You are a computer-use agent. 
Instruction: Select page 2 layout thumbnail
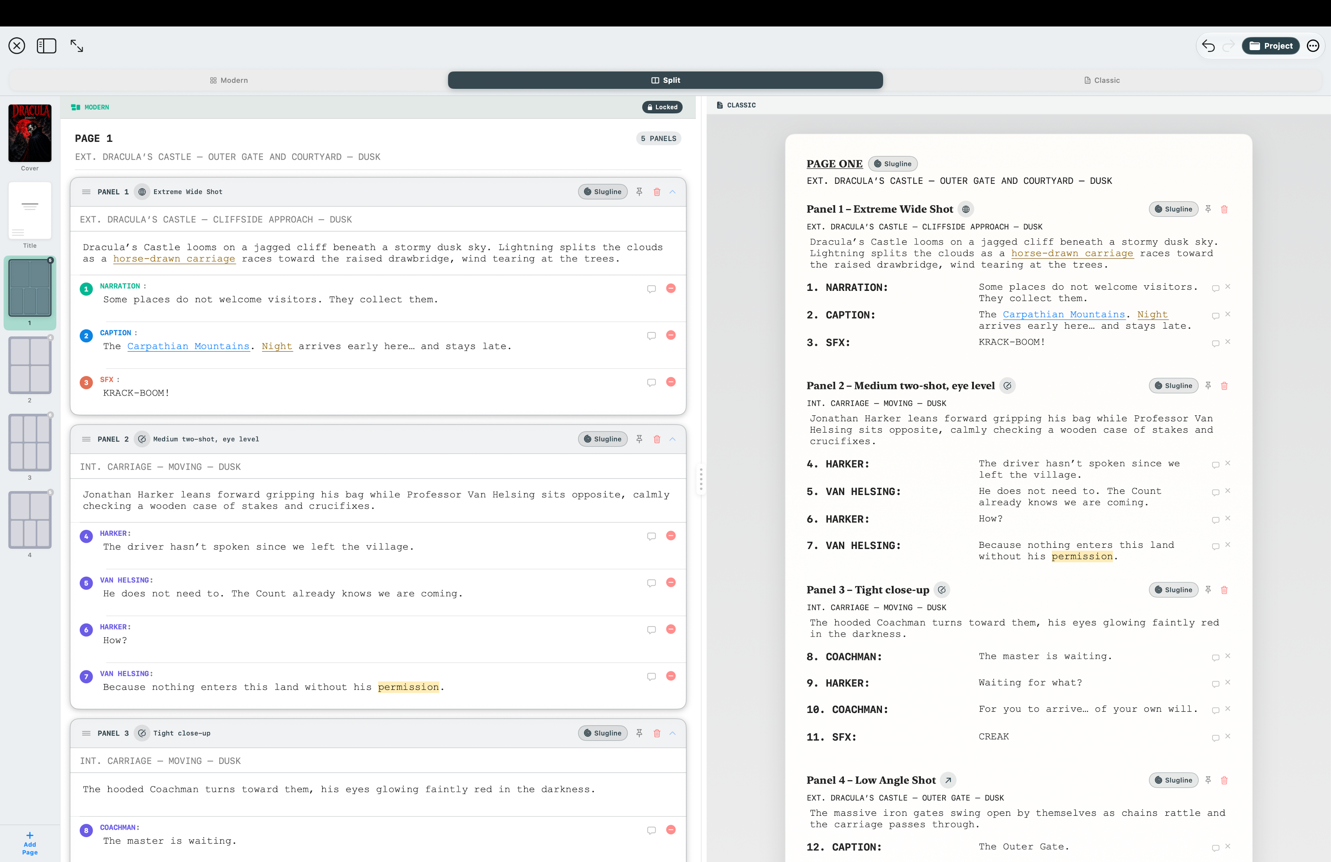click(x=30, y=365)
